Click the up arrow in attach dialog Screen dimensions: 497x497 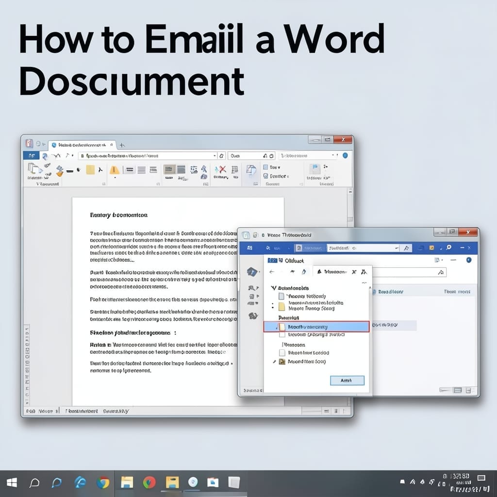(292, 272)
